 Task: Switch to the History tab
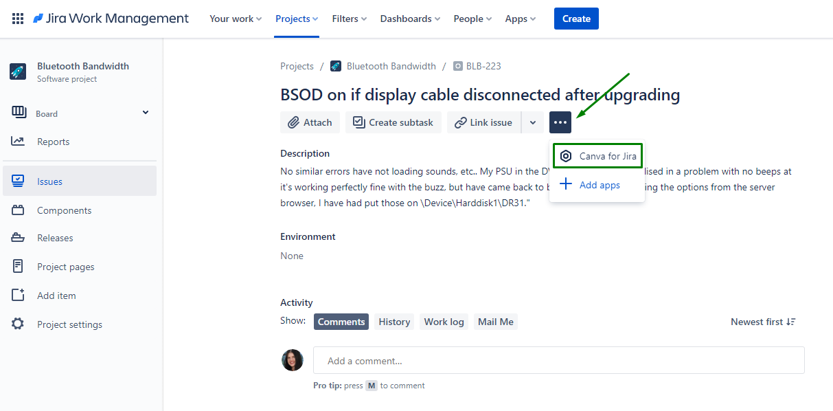click(x=393, y=321)
